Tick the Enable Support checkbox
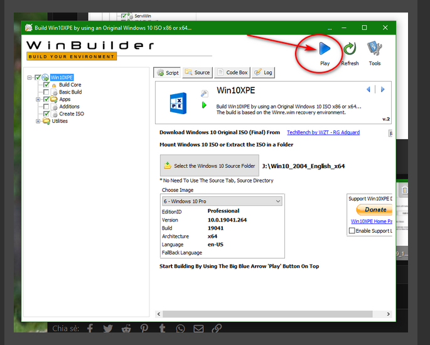 coord(352,231)
